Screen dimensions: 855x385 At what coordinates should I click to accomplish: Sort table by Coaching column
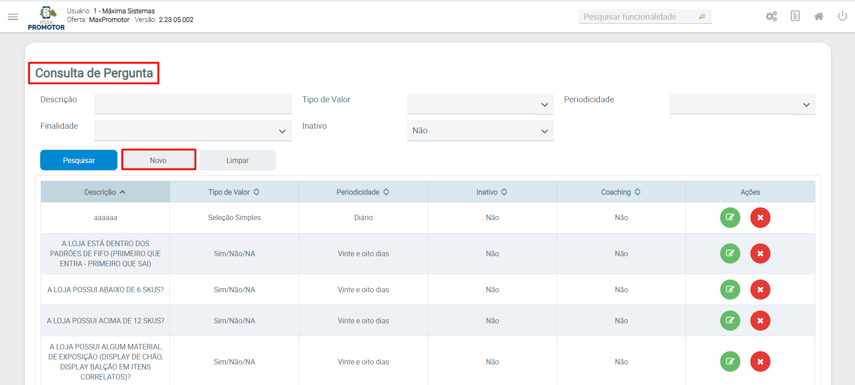621,192
